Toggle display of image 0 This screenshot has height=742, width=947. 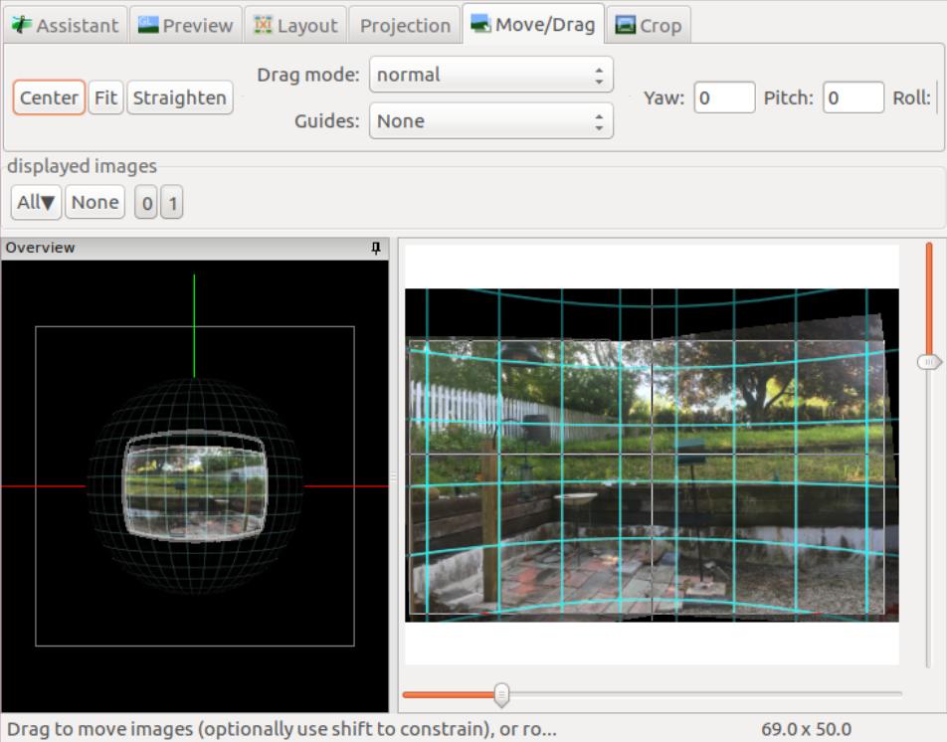coord(146,204)
